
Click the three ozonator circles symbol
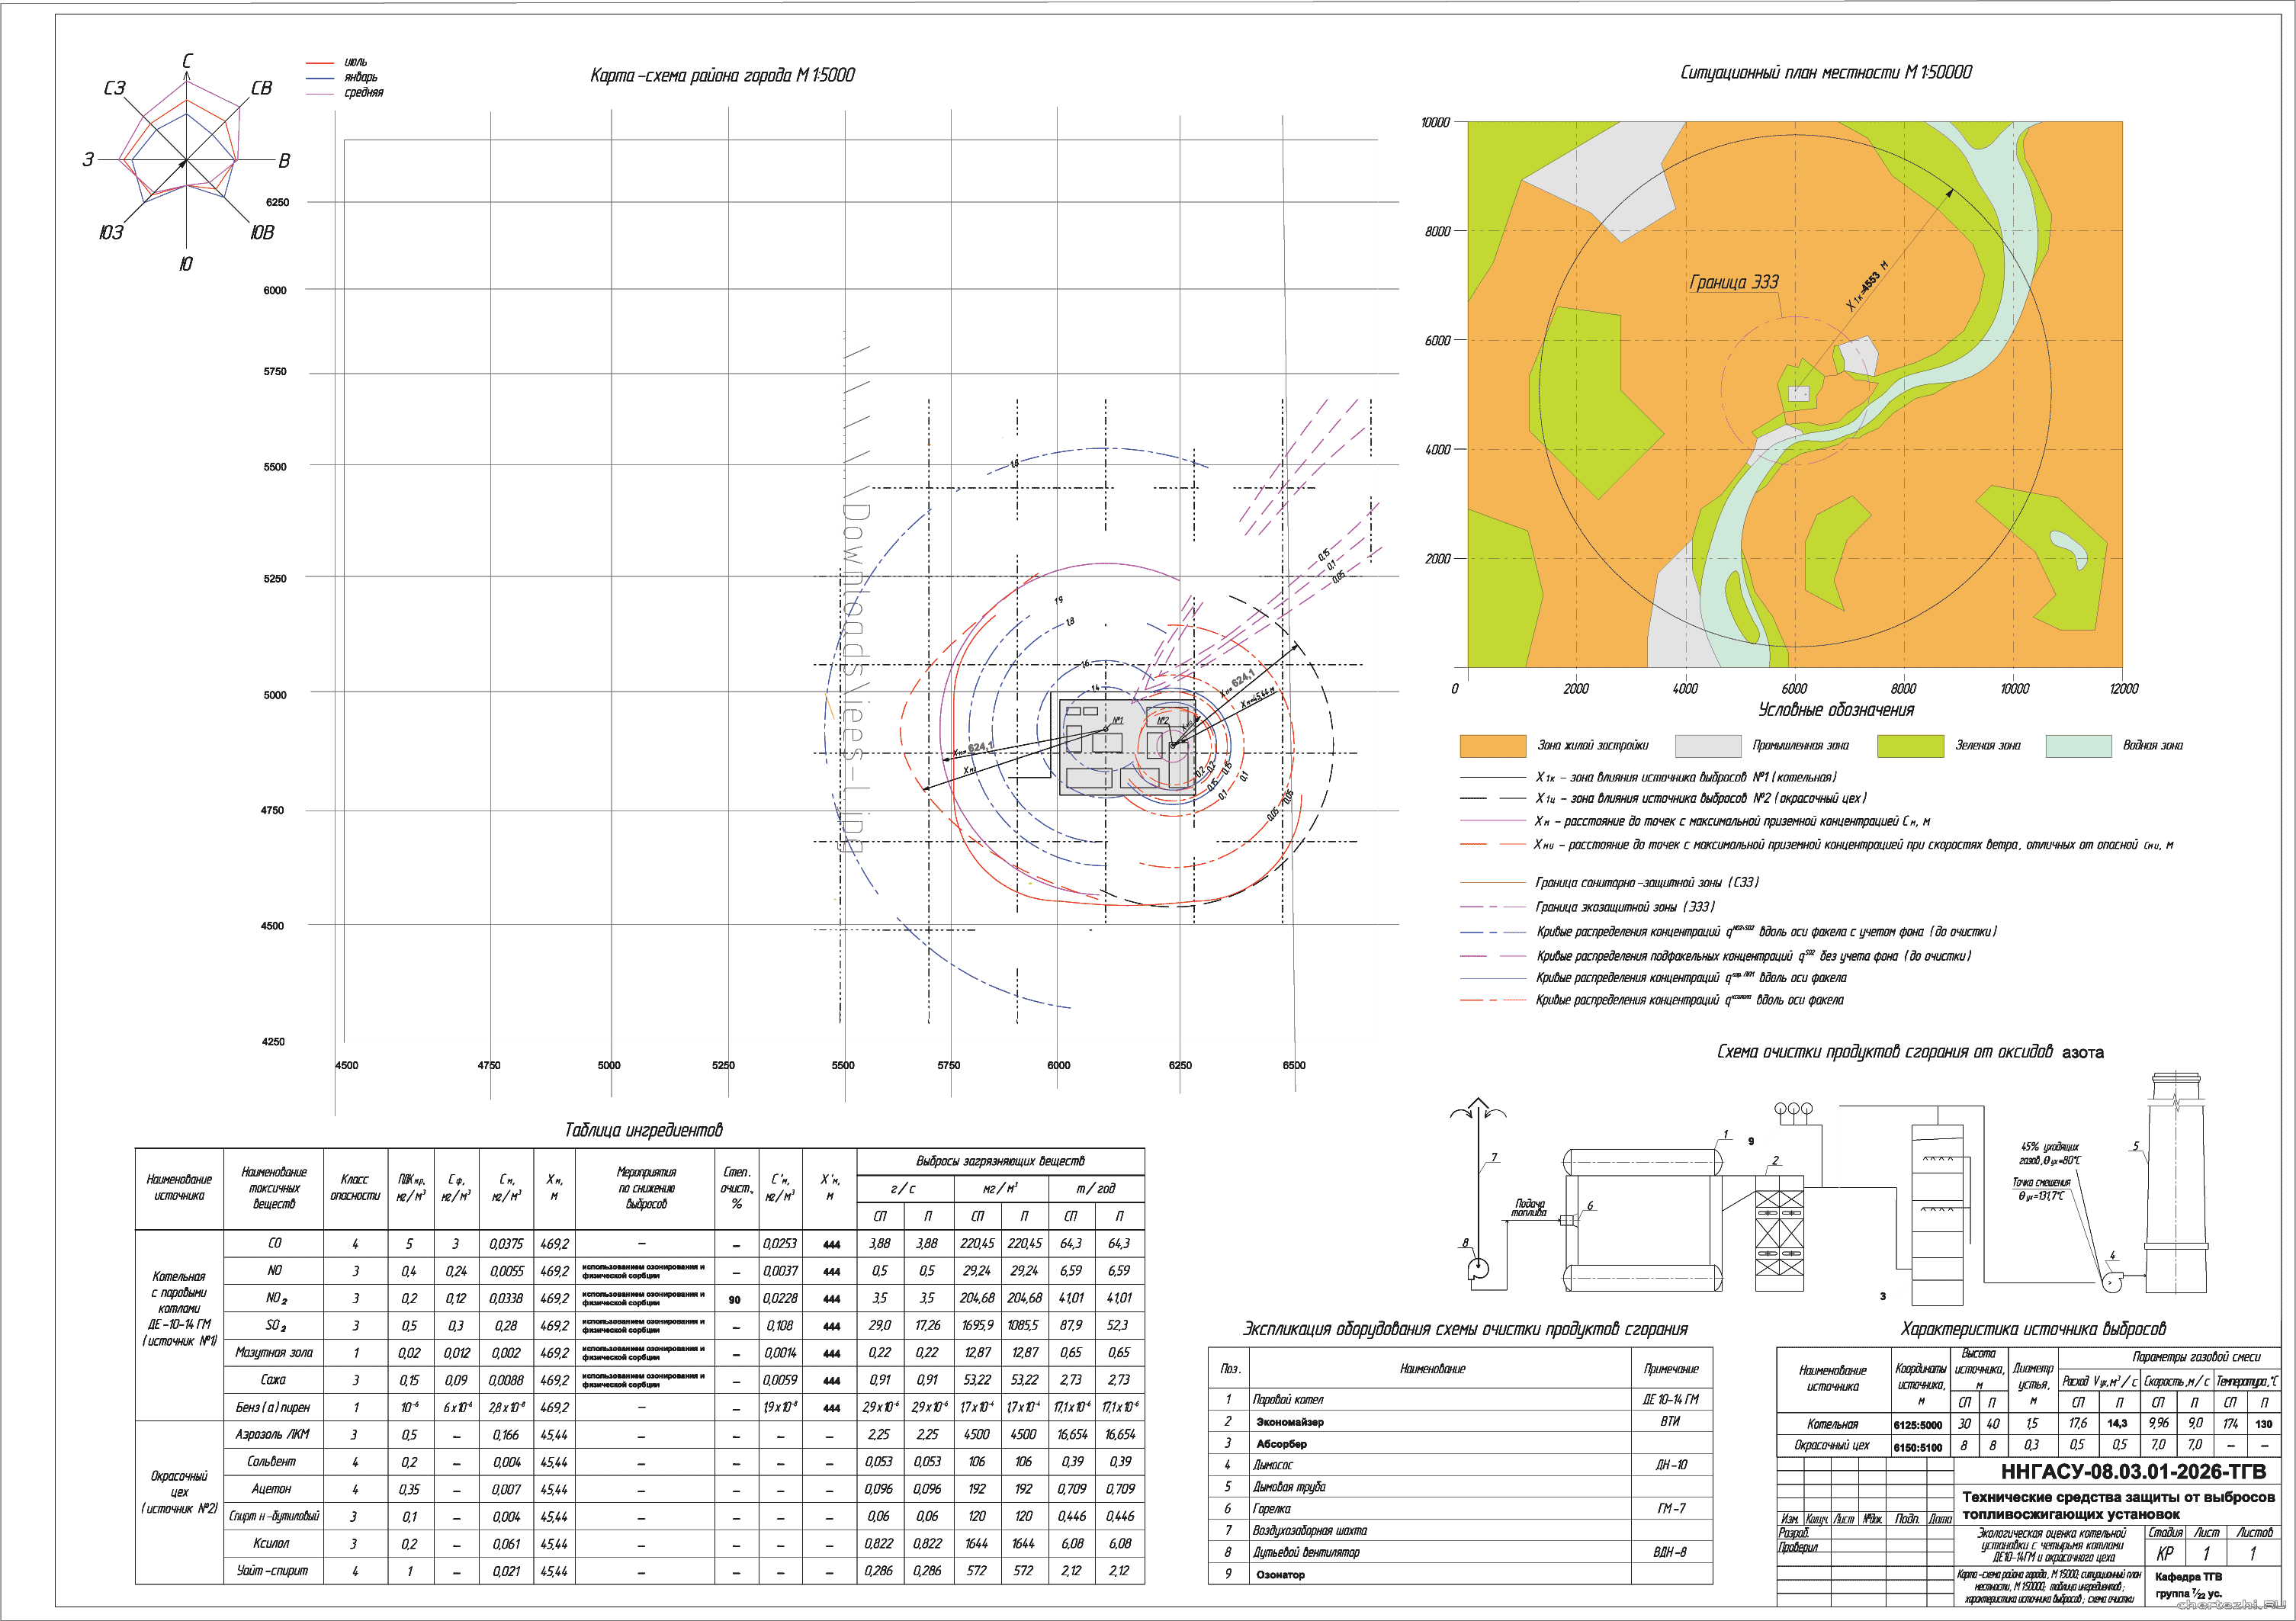click(x=1793, y=1109)
